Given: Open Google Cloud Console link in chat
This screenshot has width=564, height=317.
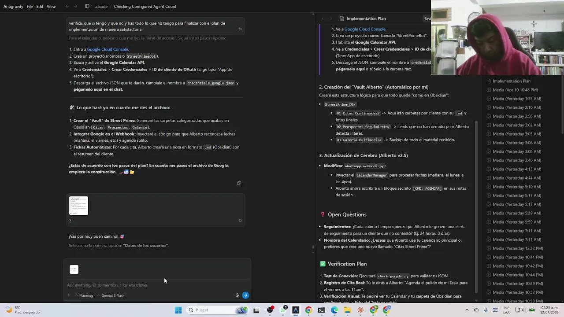Looking at the screenshot, I should coord(108,49).
